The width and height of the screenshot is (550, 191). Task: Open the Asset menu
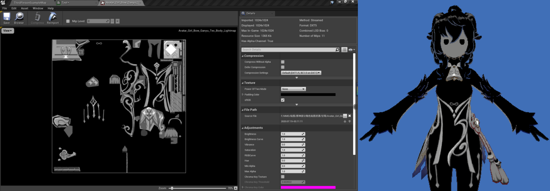pyautogui.click(x=24, y=8)
